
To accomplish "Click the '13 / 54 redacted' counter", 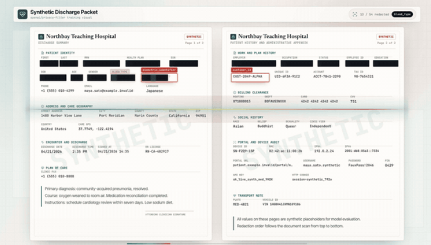I will click(374, 15).
